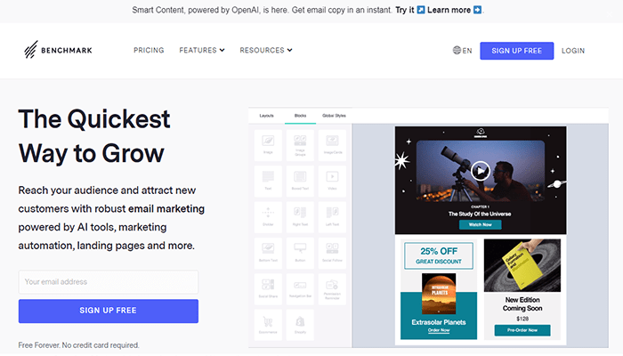The height and width of the screenshot is (356, 623).
Task: Choose the Shopify block icon
Action: pos(300,321)
